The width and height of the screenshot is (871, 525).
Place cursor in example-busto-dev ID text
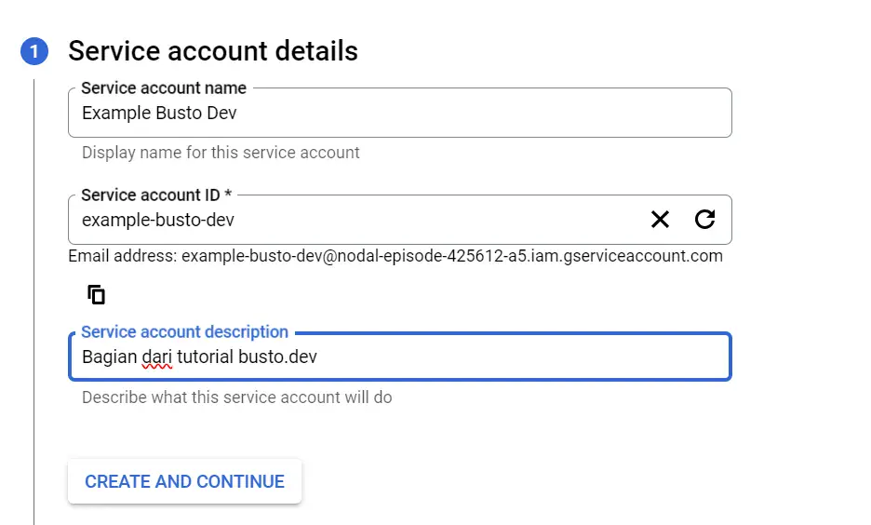click(x=158, y=220)
